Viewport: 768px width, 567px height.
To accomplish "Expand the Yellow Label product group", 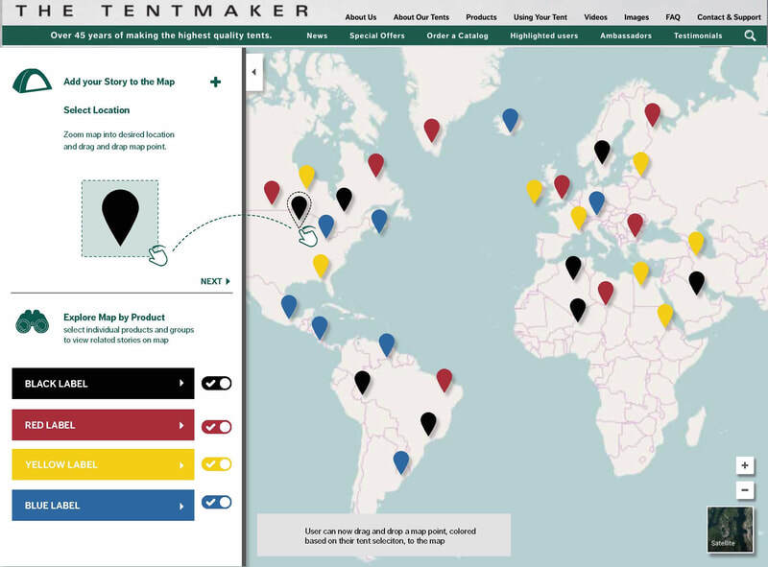I will pos(103,464).
